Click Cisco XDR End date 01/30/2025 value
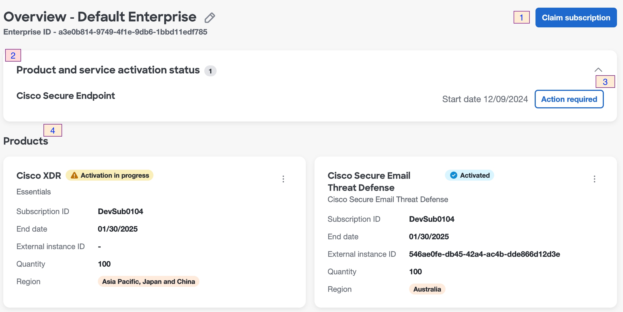The height and width of the screenshot is (312, 623). (x=118, y=229)
